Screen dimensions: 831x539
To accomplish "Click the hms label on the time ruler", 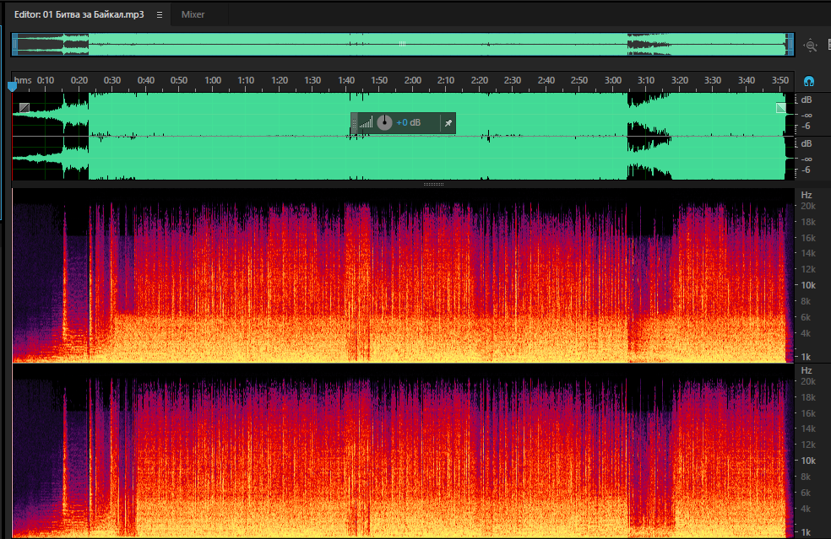I will pos(23,80).
